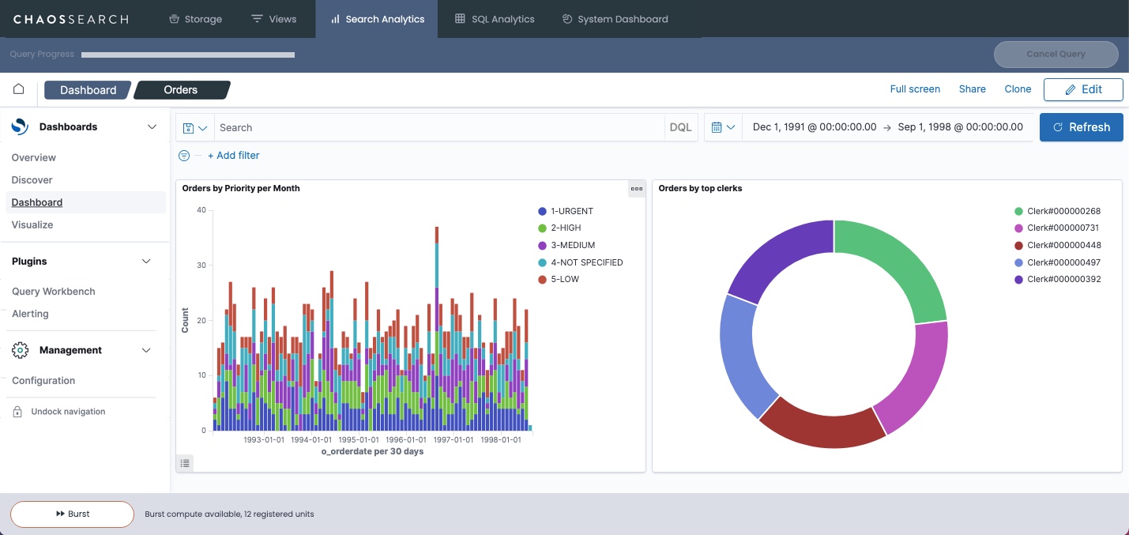1129x535 pixels.
Task: Click the Undock navigation lock icon
Action: point(17,412)
